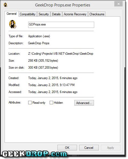Click the 298 KB size value
The image size is (128, 159).
click(43, 61)
